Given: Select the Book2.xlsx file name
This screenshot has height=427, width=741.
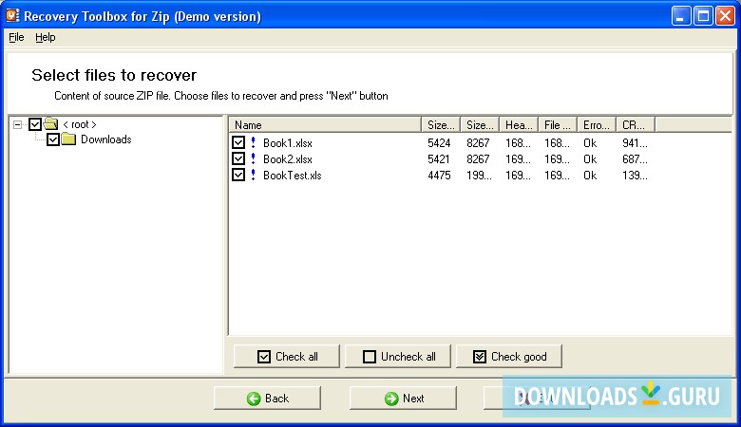Looking at the screenshot, I should tap(287, 159).
